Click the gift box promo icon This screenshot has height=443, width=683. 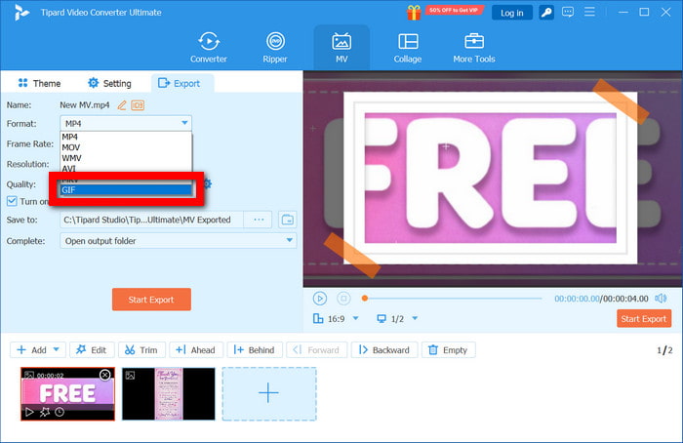(x=414, y=12)
